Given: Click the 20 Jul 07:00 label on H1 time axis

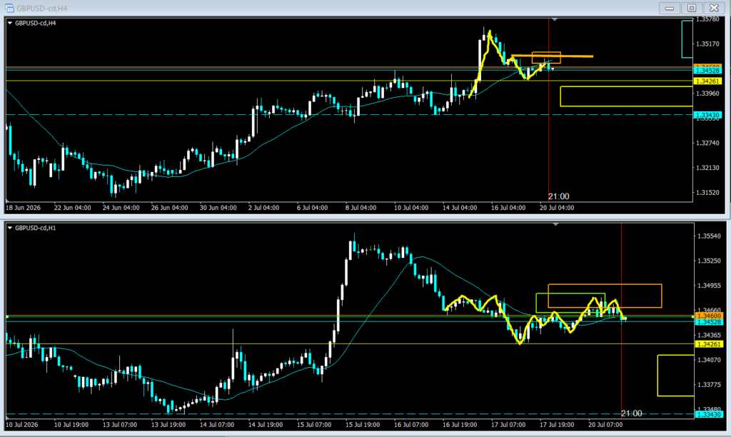Looking at the screenshot, I should pyautogui.click(x=605, y=424).
